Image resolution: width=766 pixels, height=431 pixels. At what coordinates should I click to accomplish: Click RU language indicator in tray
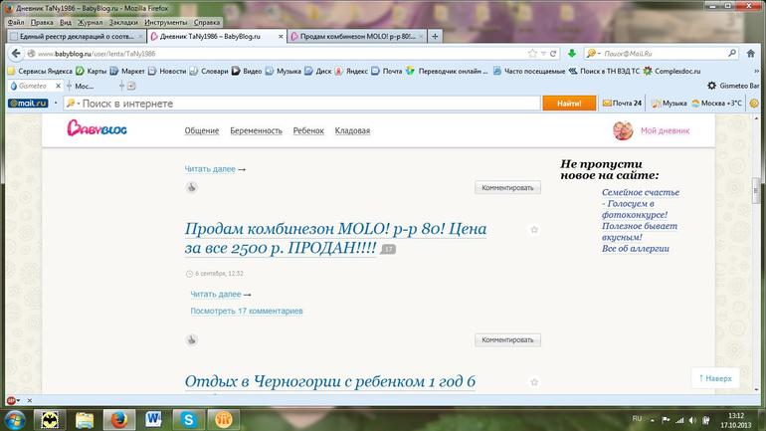click(x=637, y=419)
